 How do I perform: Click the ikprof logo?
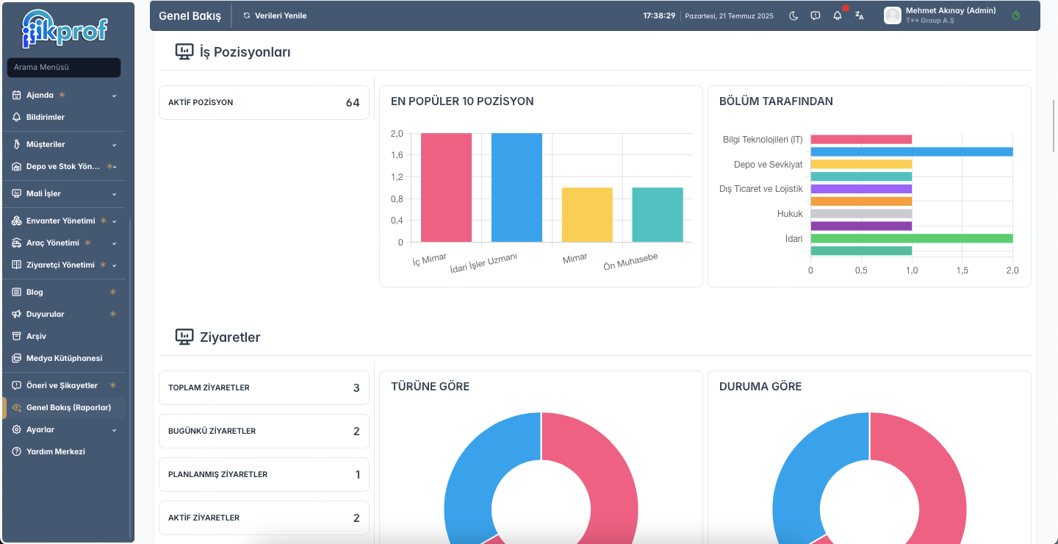click(65, 29)
